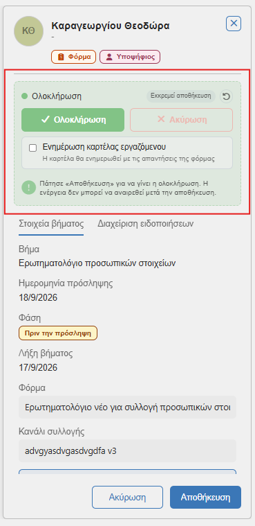The width and height of the screenshot is (255, 526).
Task: Click the reset/undo arrow icon
Action: tap(226, 96)
